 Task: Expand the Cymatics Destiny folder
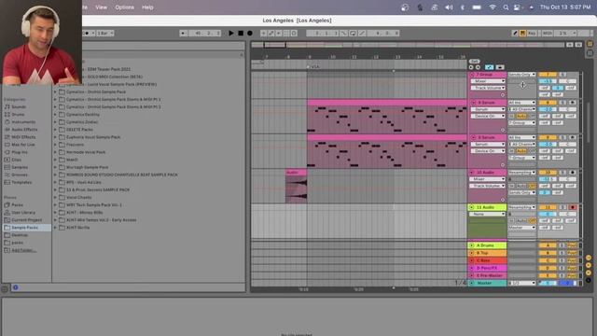click(55, 114)
